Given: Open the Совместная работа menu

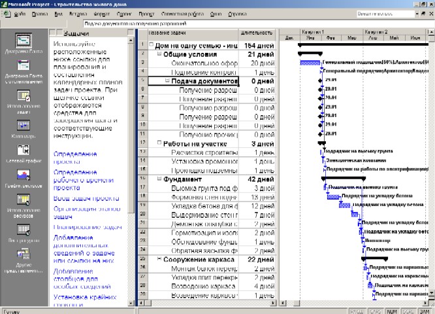Looking at the screenshot, I should point(182,14).
